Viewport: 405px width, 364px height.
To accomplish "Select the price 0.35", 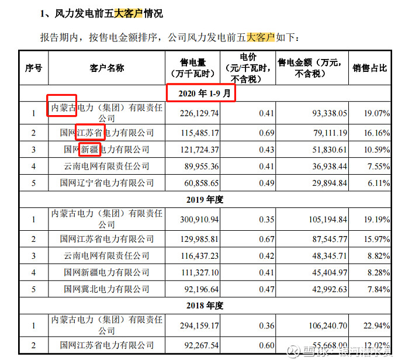I will (x=266, y=220).
